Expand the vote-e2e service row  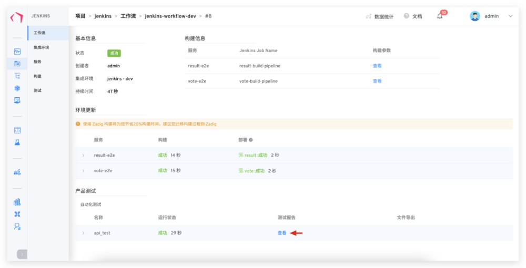pos(84,171)
